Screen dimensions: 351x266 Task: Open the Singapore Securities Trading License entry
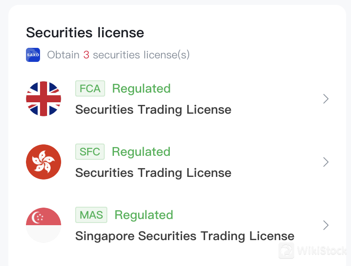(x=185, y=236)
